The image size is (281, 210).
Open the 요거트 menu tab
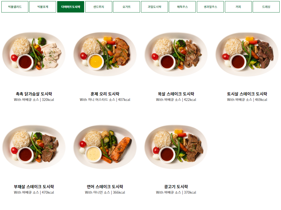[127, 7]
